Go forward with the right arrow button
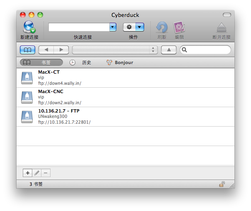The width and height of the screenshot is (251, 211). pyautogui.click(x=61, y=50)
